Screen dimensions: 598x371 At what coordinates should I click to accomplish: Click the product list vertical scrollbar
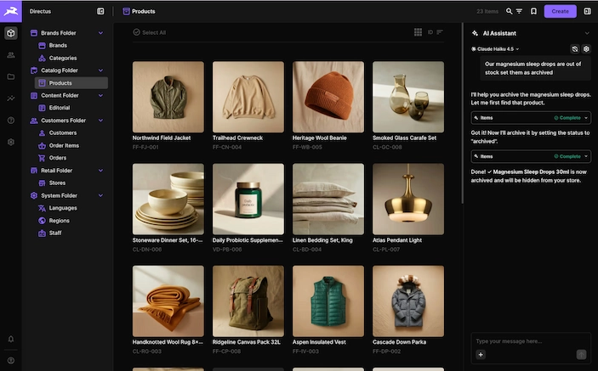[x=463, y=113]
